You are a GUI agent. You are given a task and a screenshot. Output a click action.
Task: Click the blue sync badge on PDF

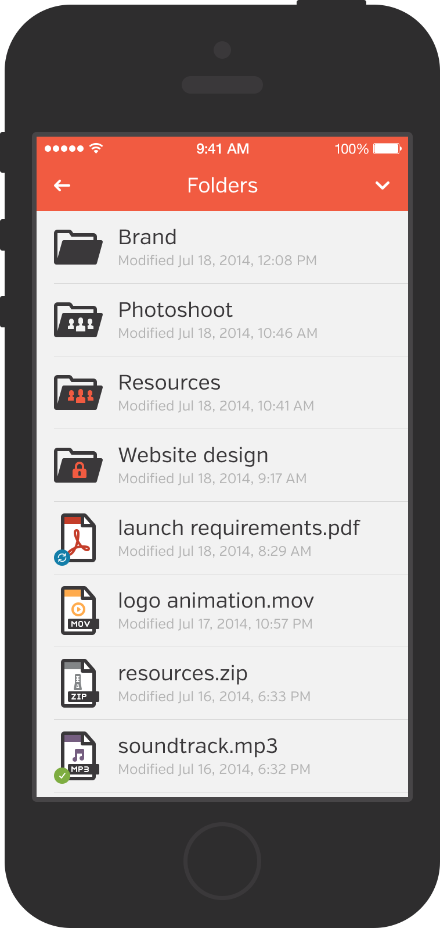coord(62,558)
